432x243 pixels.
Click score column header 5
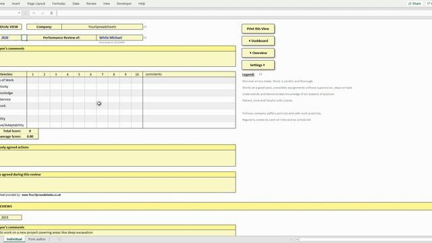click(79, 74)
